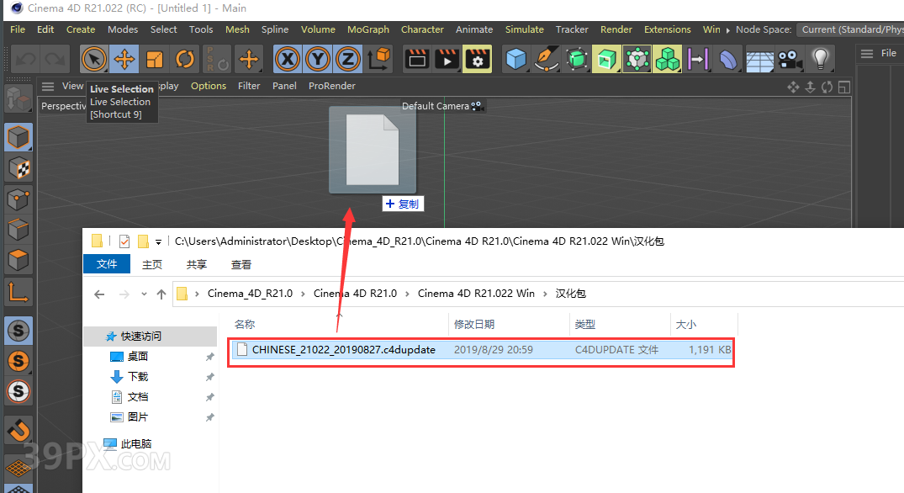Expand the Customize Quick Access Toolbar arrow
904x493 pixels.
coord(158,241)
